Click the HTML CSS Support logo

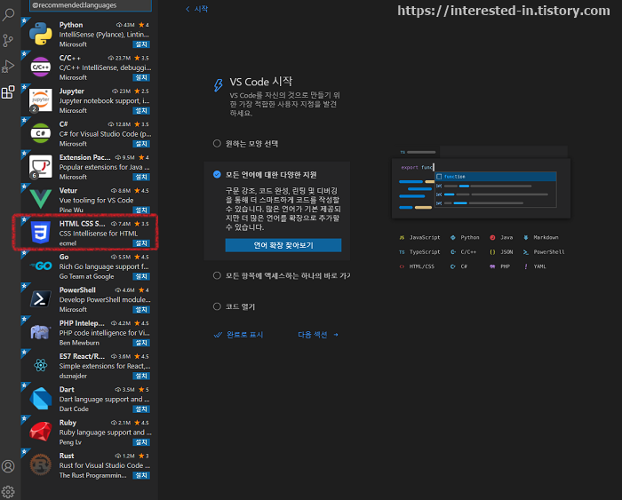(x=41, y=233)
